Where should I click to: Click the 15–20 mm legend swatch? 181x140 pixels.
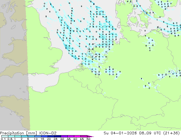pos(44,136)
